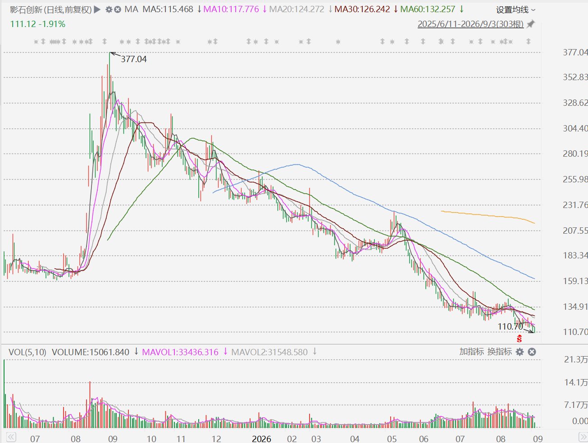The width and height of the screenshot is (588, 443).
Task: Click the magenta MA10:117.776 legend label
Action: (231, 9)
